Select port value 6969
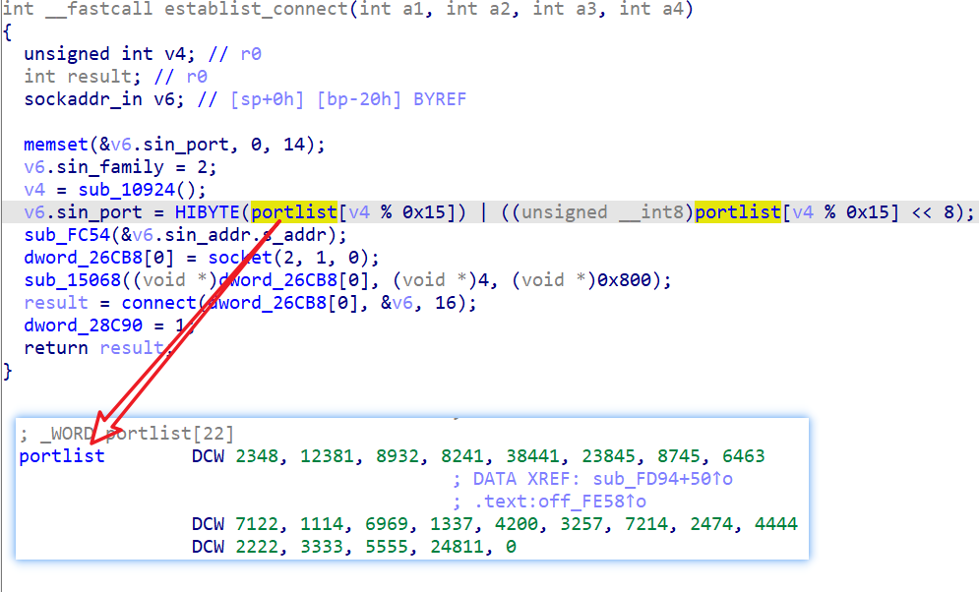979x592 pixels. 387,524
